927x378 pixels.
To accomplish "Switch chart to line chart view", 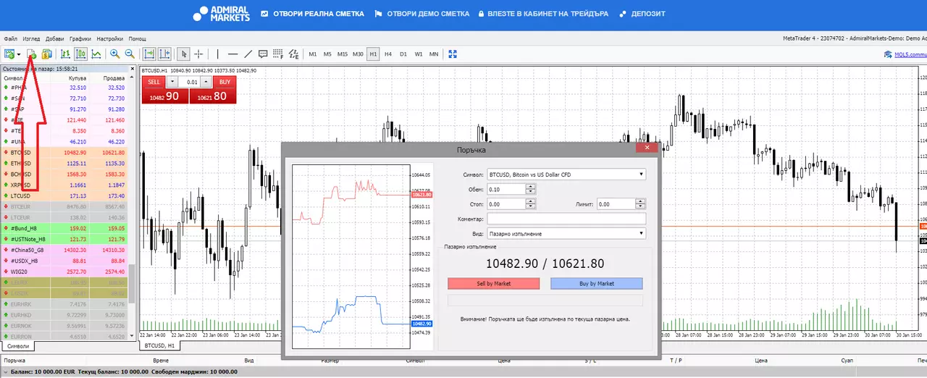I will [96, 54].
